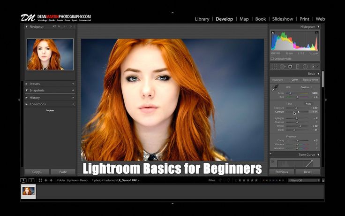
Task: Clear History with the X icon
Action: (73, 98)
